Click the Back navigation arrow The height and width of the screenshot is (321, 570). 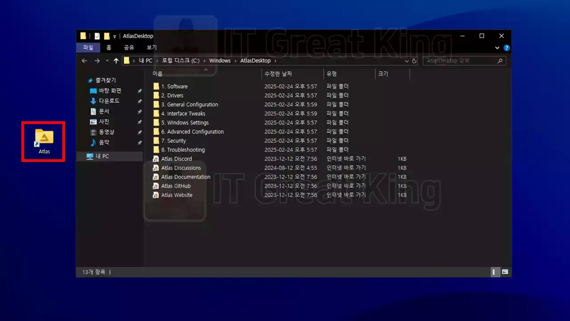coord(85,61)
